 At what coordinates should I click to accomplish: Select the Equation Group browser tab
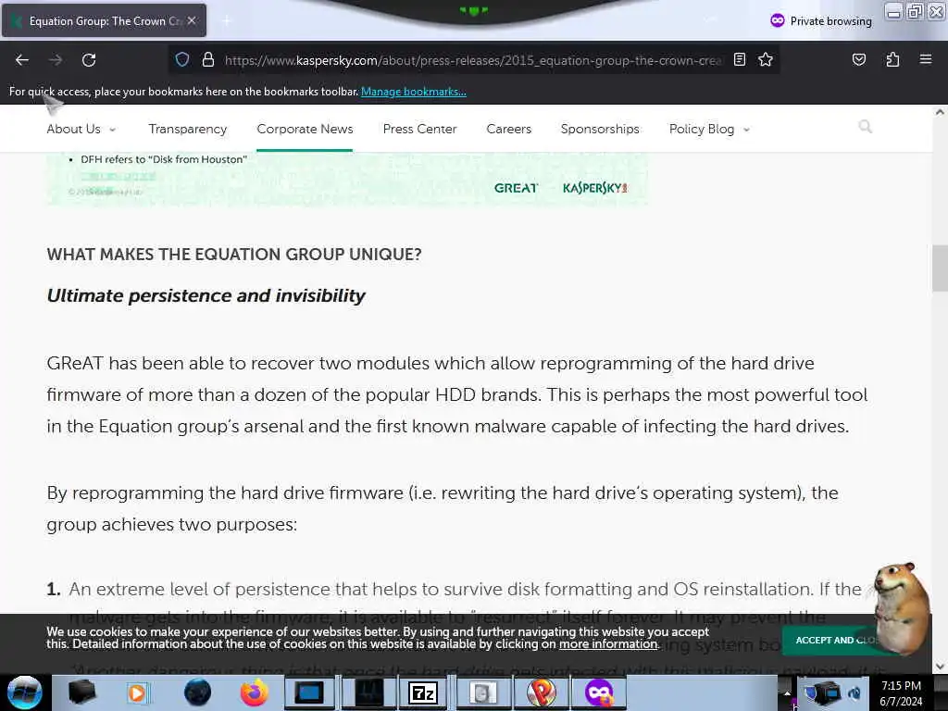104,20
